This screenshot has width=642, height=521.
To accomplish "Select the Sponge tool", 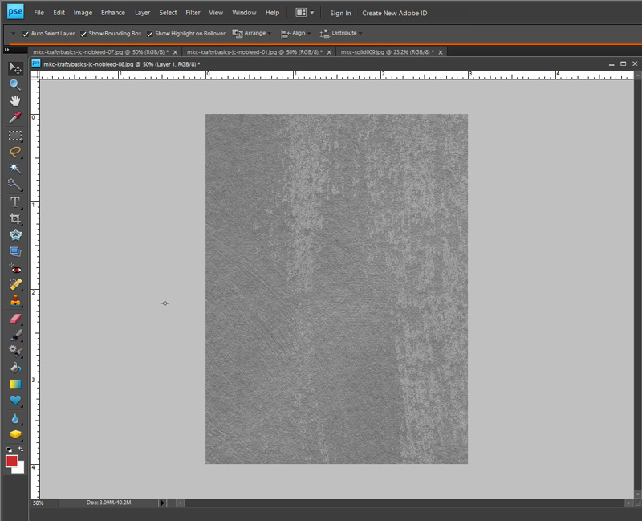I will click(15, 434).
